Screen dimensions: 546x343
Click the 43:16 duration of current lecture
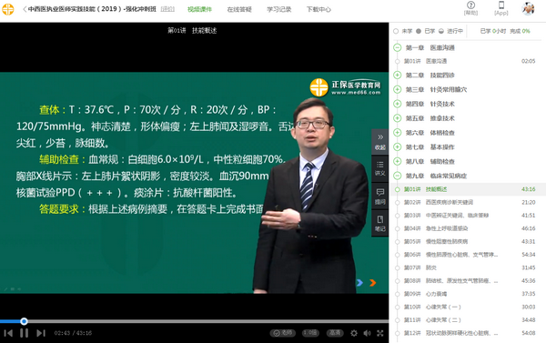coord(528,189)
